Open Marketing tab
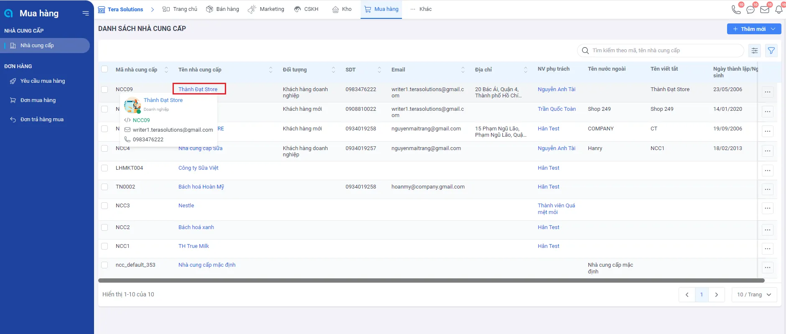786x334 pixels. (x=266, y=9)
